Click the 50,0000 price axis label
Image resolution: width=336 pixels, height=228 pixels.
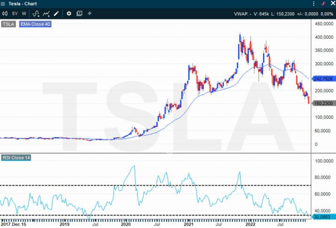(x=322, y=131)
